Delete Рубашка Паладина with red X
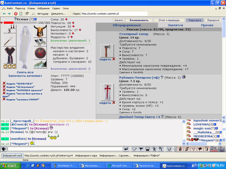Screen dimensions: 226x169 click(114, 103)
